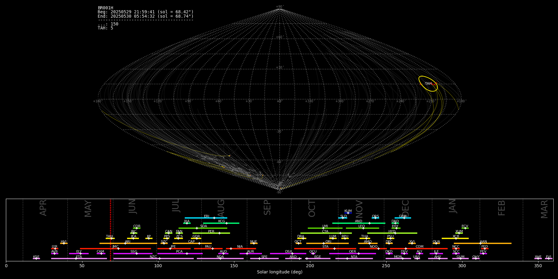Click the 350 tick on solar longitude axis
The image size is (558, 279).
(538, 266)
